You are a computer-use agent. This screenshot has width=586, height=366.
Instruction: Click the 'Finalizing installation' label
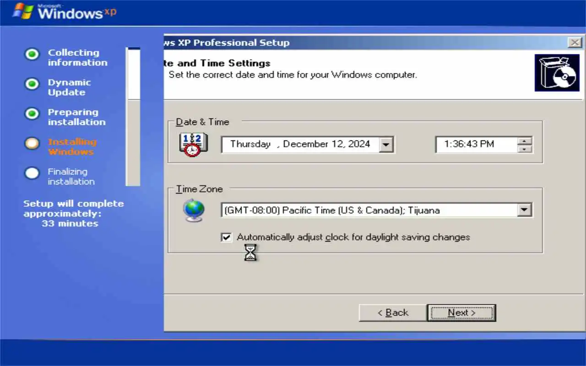coord(71,177)
